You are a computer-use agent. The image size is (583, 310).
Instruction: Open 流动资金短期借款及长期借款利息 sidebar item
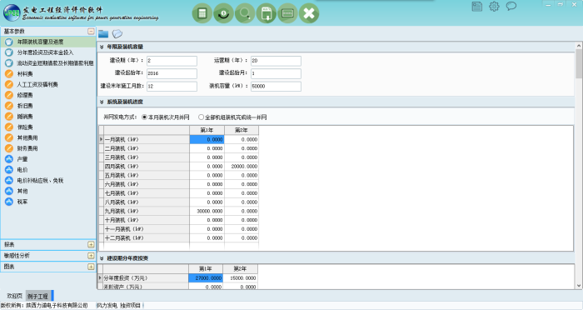(55, 63)
